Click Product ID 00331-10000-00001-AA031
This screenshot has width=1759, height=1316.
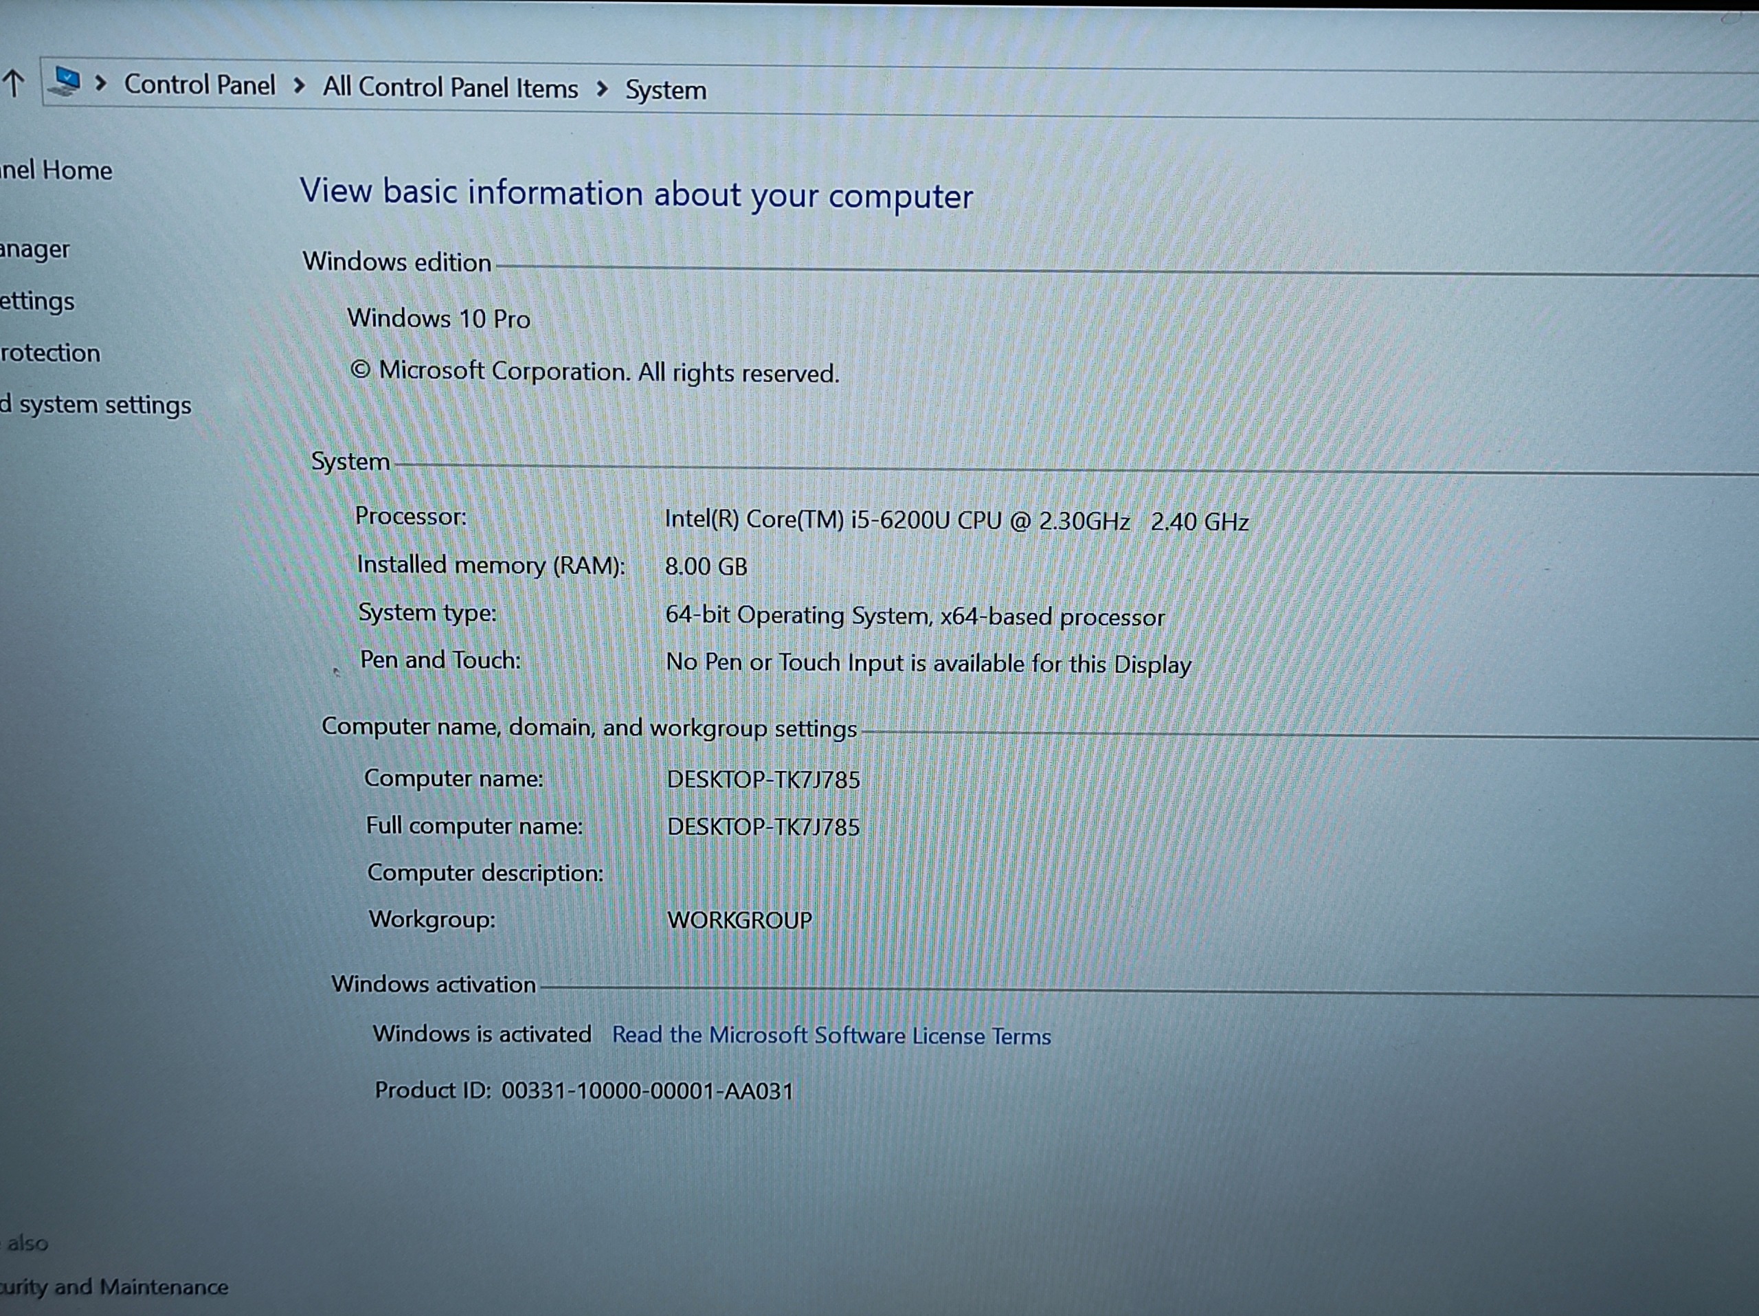583,1090
